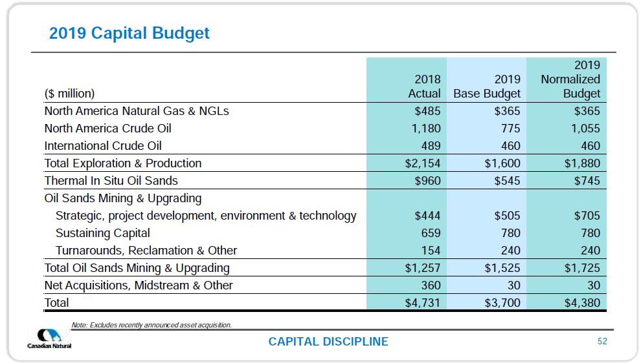Screen dimensions: 641x363
Task: Click the 'North America Natural Gas & NGLs' row label
Action: [137, 111]
